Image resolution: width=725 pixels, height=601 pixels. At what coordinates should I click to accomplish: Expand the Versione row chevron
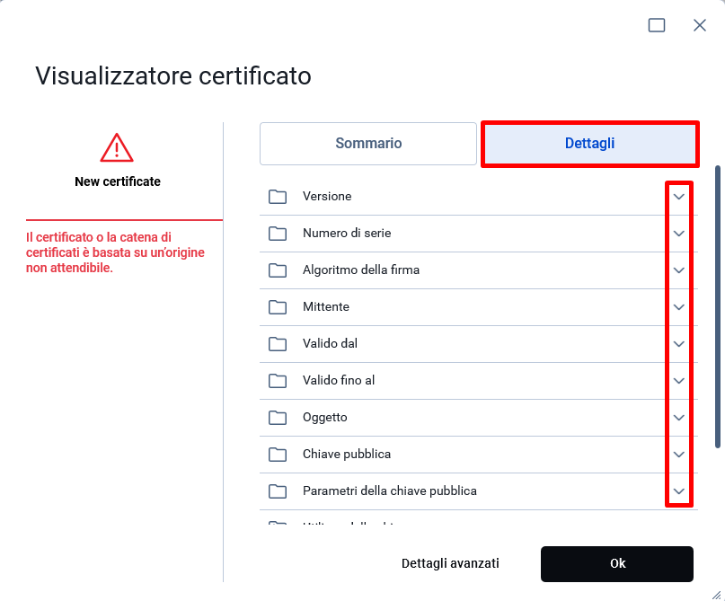click(x=679, y=197)
